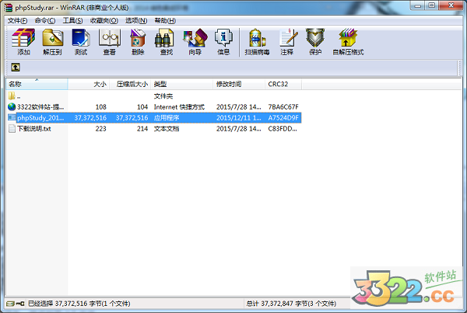This screenshot has width=467, height=313.
Task: Open the 选项(N) menu
Action: click(136, 20)
